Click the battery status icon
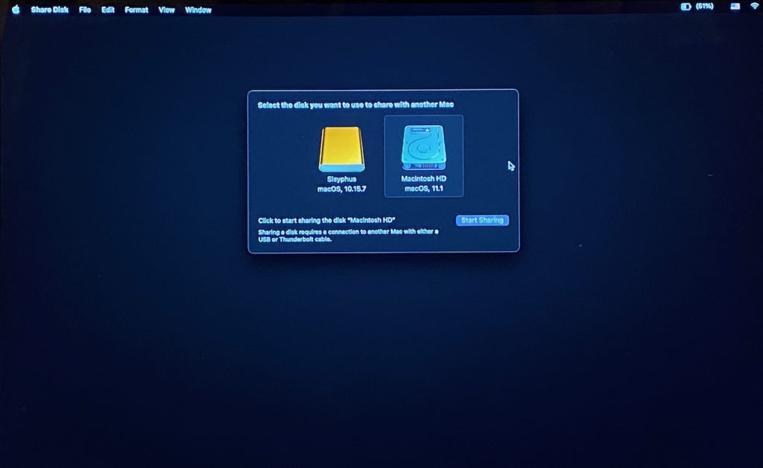This screenshot has height=468, width=763. tap(686, 7)
